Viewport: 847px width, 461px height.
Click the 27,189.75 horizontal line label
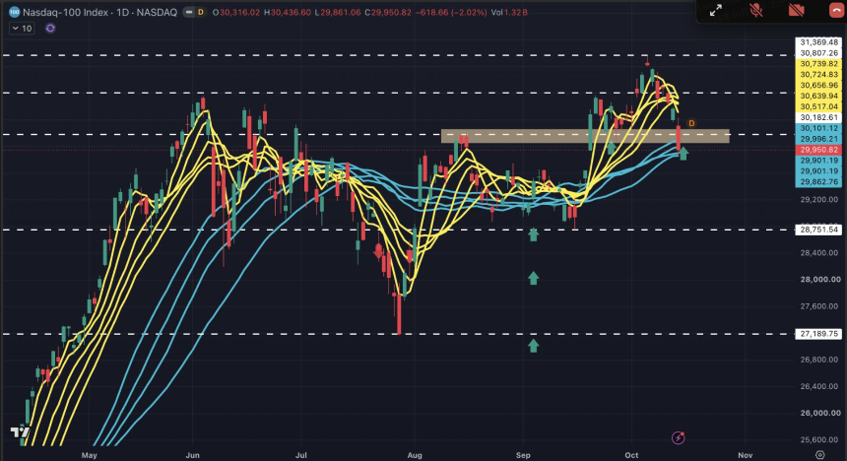pyautogui.click(x=818, y=334)
